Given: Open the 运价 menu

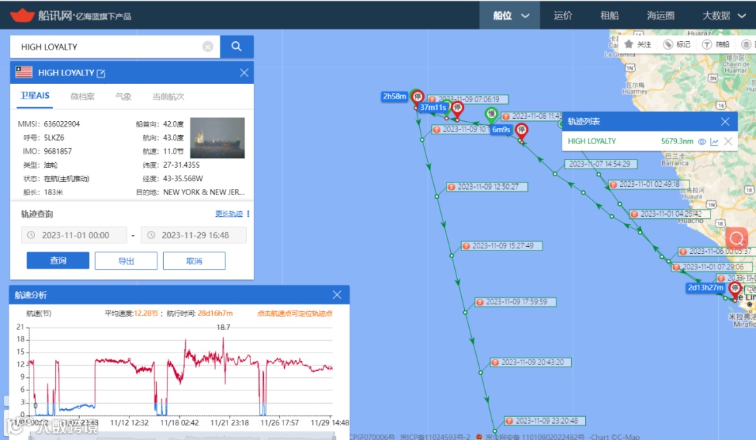Looking at the screenshot, I should [563, 15].
